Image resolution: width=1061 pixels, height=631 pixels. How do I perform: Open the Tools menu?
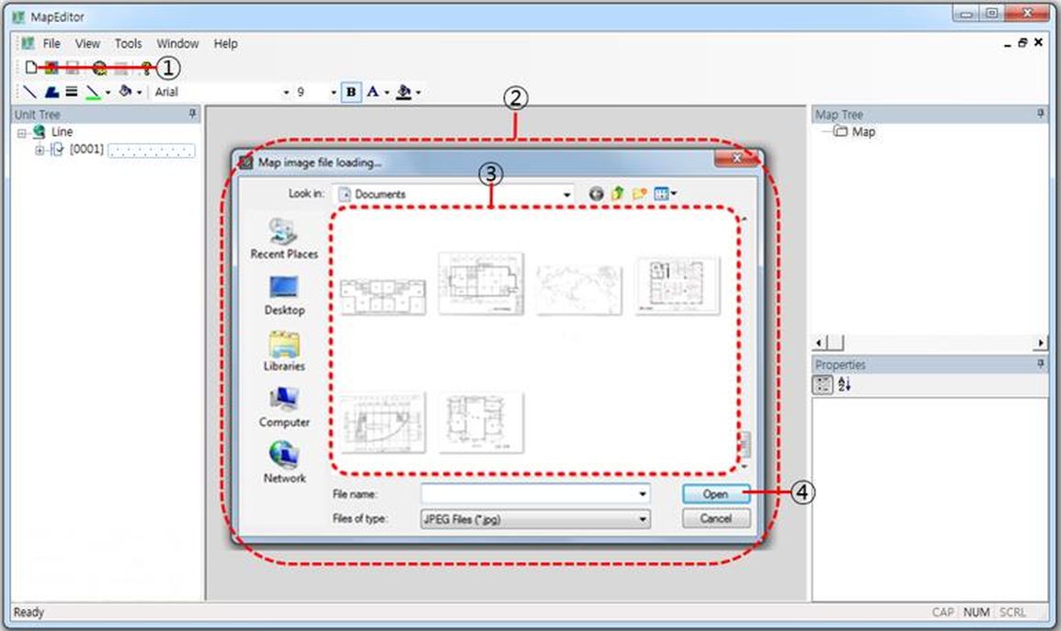tap(128, 43)
